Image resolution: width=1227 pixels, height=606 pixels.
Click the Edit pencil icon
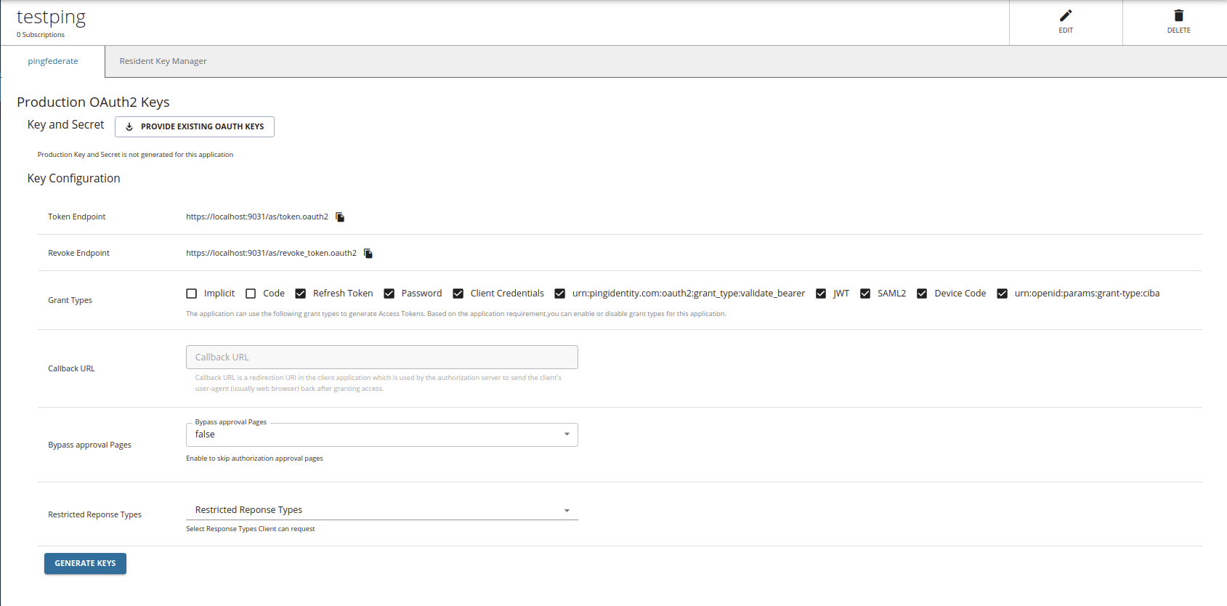pyautogui.click(x=1066, y=15)
